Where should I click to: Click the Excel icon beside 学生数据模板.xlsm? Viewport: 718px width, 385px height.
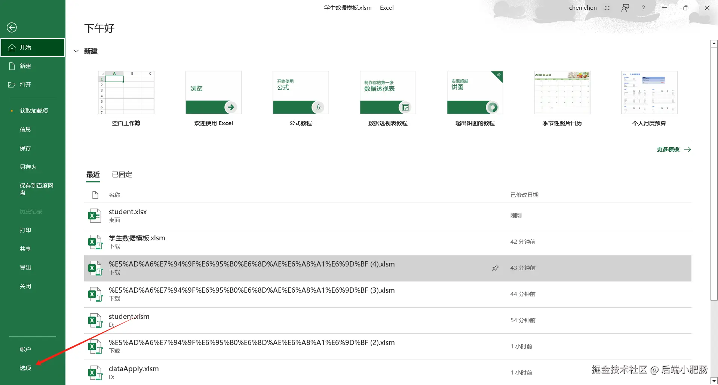tap(95, 242)
